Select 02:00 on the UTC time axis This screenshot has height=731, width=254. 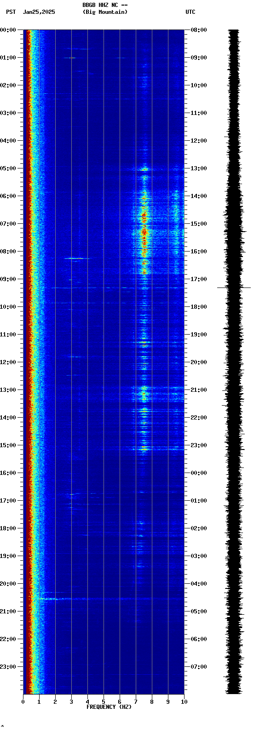click(199, 528)
